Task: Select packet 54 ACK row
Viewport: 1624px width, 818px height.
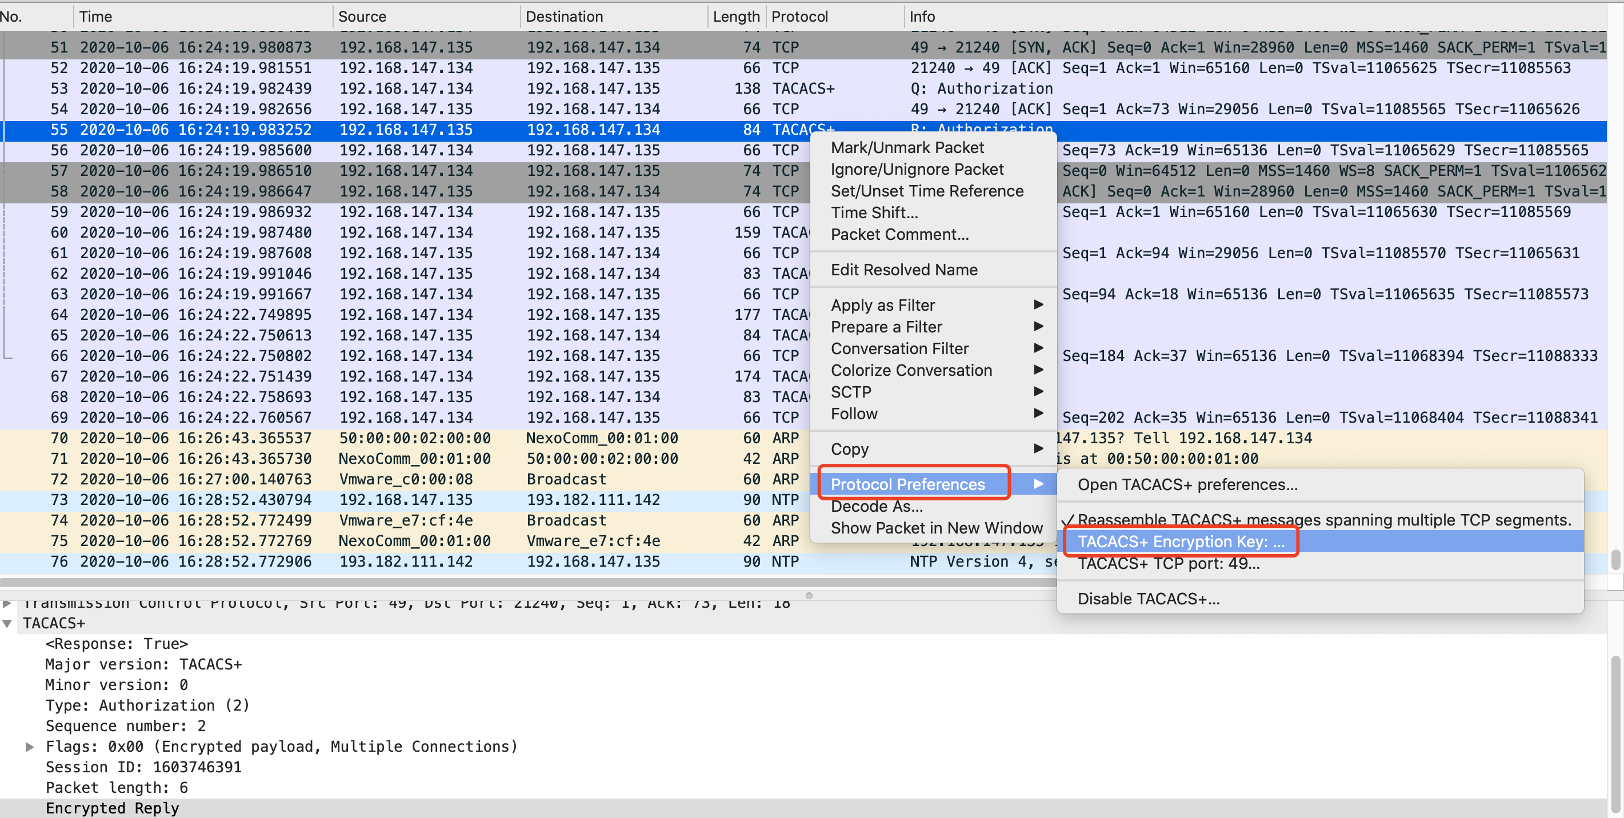Action: pos(803,109)
